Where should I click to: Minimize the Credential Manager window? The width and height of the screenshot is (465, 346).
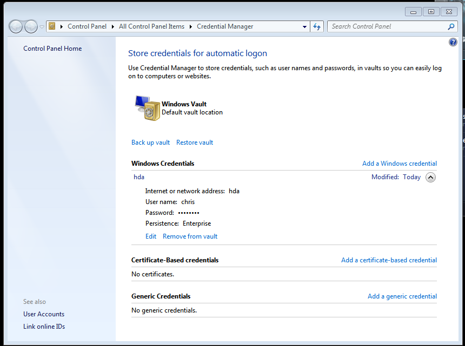[413, 12]
